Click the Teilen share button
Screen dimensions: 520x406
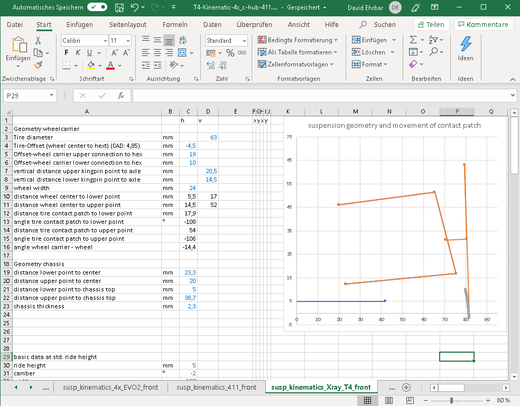click(x=431, y=25)
